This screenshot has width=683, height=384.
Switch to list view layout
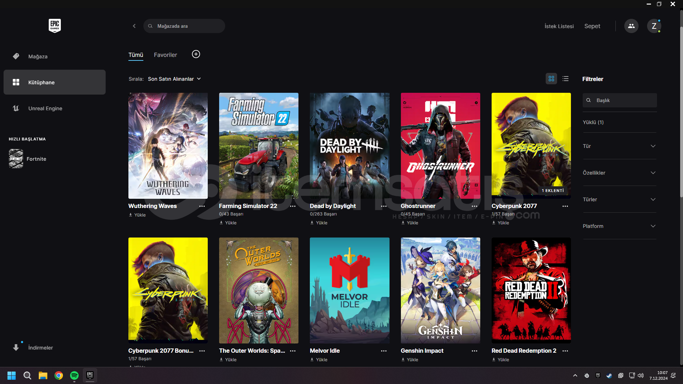(x=566, y=79)
